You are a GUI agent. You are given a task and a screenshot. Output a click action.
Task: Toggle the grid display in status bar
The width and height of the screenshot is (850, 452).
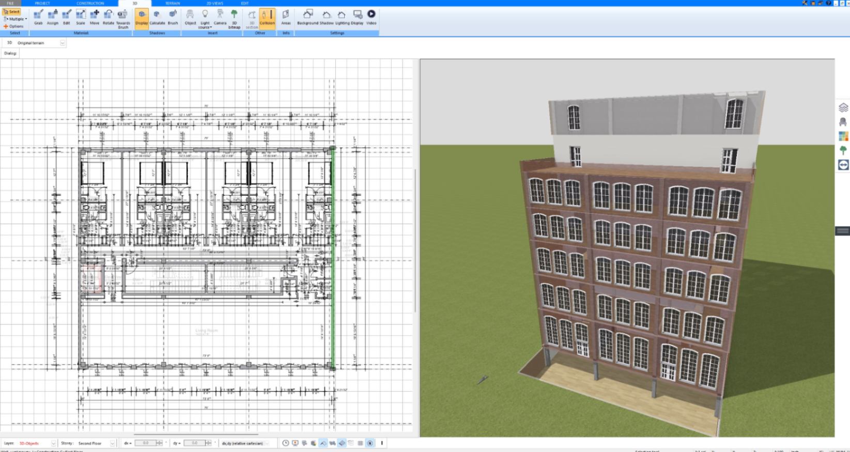click(x=360, y=443)
